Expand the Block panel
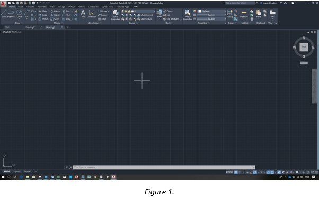This screenshot has height=198, width=319. tap(169, 23)
